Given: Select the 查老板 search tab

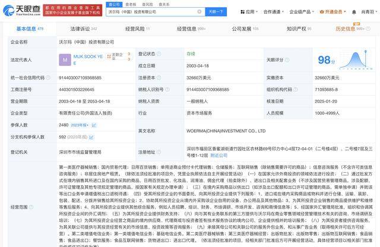Looking at the screenshot, I should 131,4.
